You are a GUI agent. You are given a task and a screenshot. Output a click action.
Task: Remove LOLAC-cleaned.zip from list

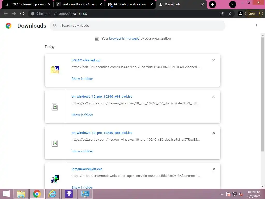click(214, 60)
